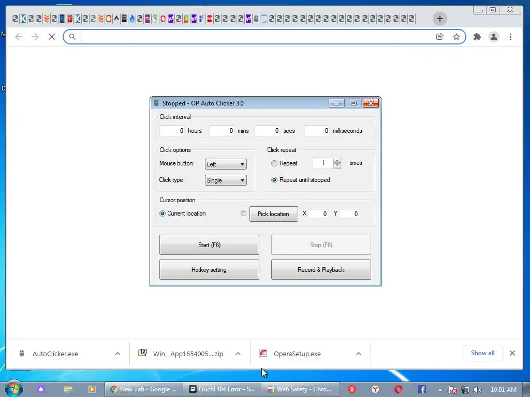Open the Yandex Browser Y taskbar icon
This screenshot has height=397, width=530.
click(375, 389)
